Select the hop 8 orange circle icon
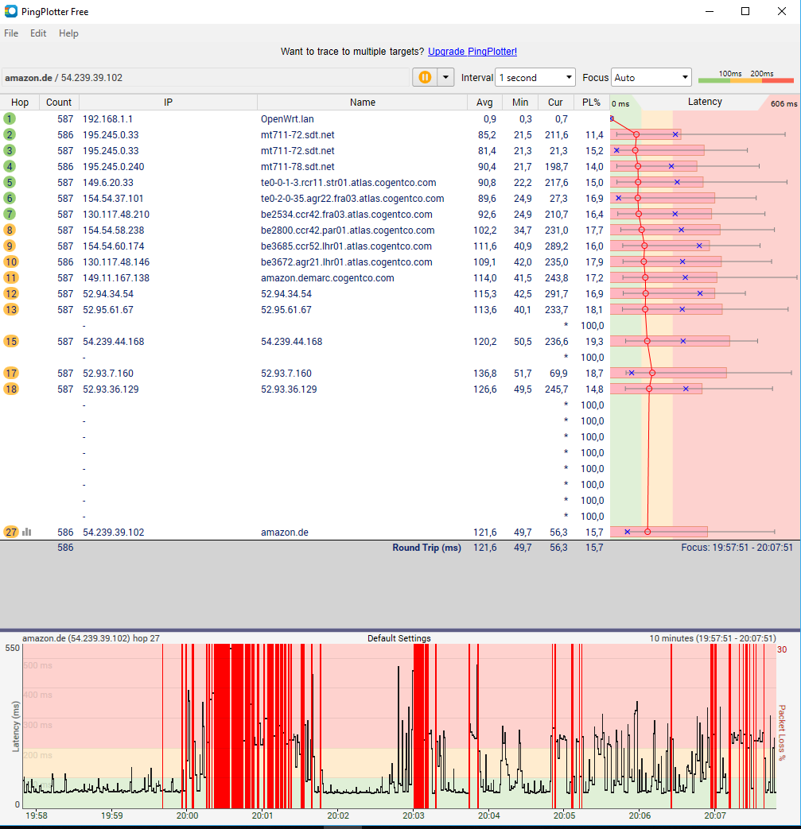 (x=10, y=230)
